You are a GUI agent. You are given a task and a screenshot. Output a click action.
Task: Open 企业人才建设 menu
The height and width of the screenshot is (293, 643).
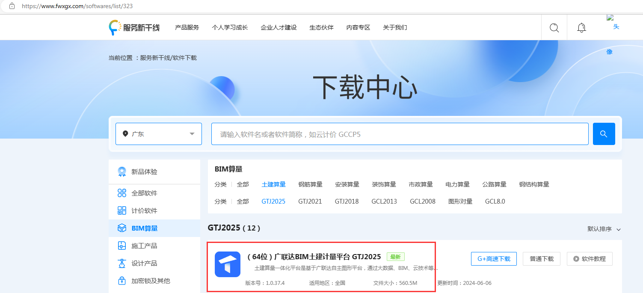click(279, 27)
